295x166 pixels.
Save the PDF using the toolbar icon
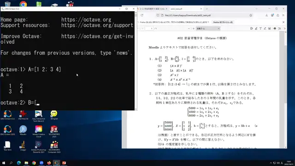(279, 29)
